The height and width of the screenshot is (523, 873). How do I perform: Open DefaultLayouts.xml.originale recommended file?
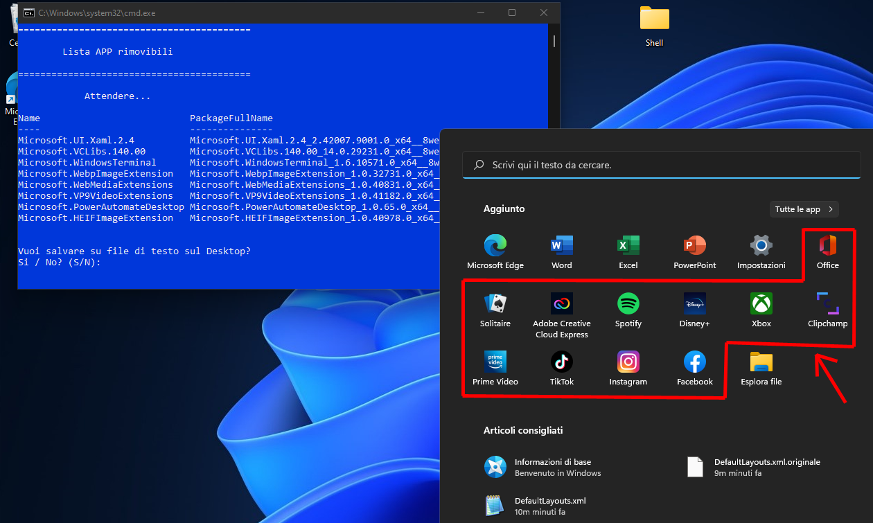(x=754, y=468)
